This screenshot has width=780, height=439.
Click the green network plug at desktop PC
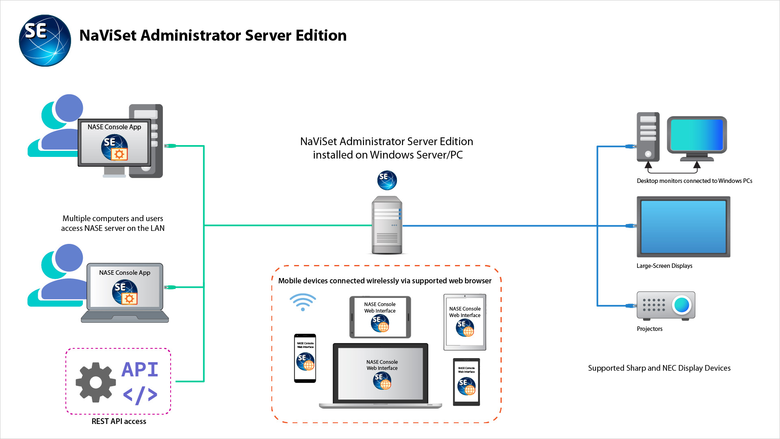click(170, 146)
